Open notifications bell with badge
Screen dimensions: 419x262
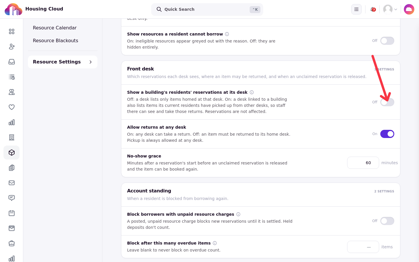[373, 9]
